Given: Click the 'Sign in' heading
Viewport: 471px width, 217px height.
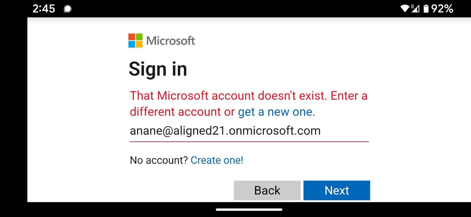Looking at the screenshot, I should [158, 69].
